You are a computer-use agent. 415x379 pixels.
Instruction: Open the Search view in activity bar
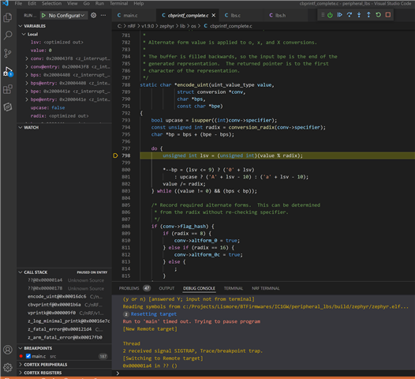[8, 36]
